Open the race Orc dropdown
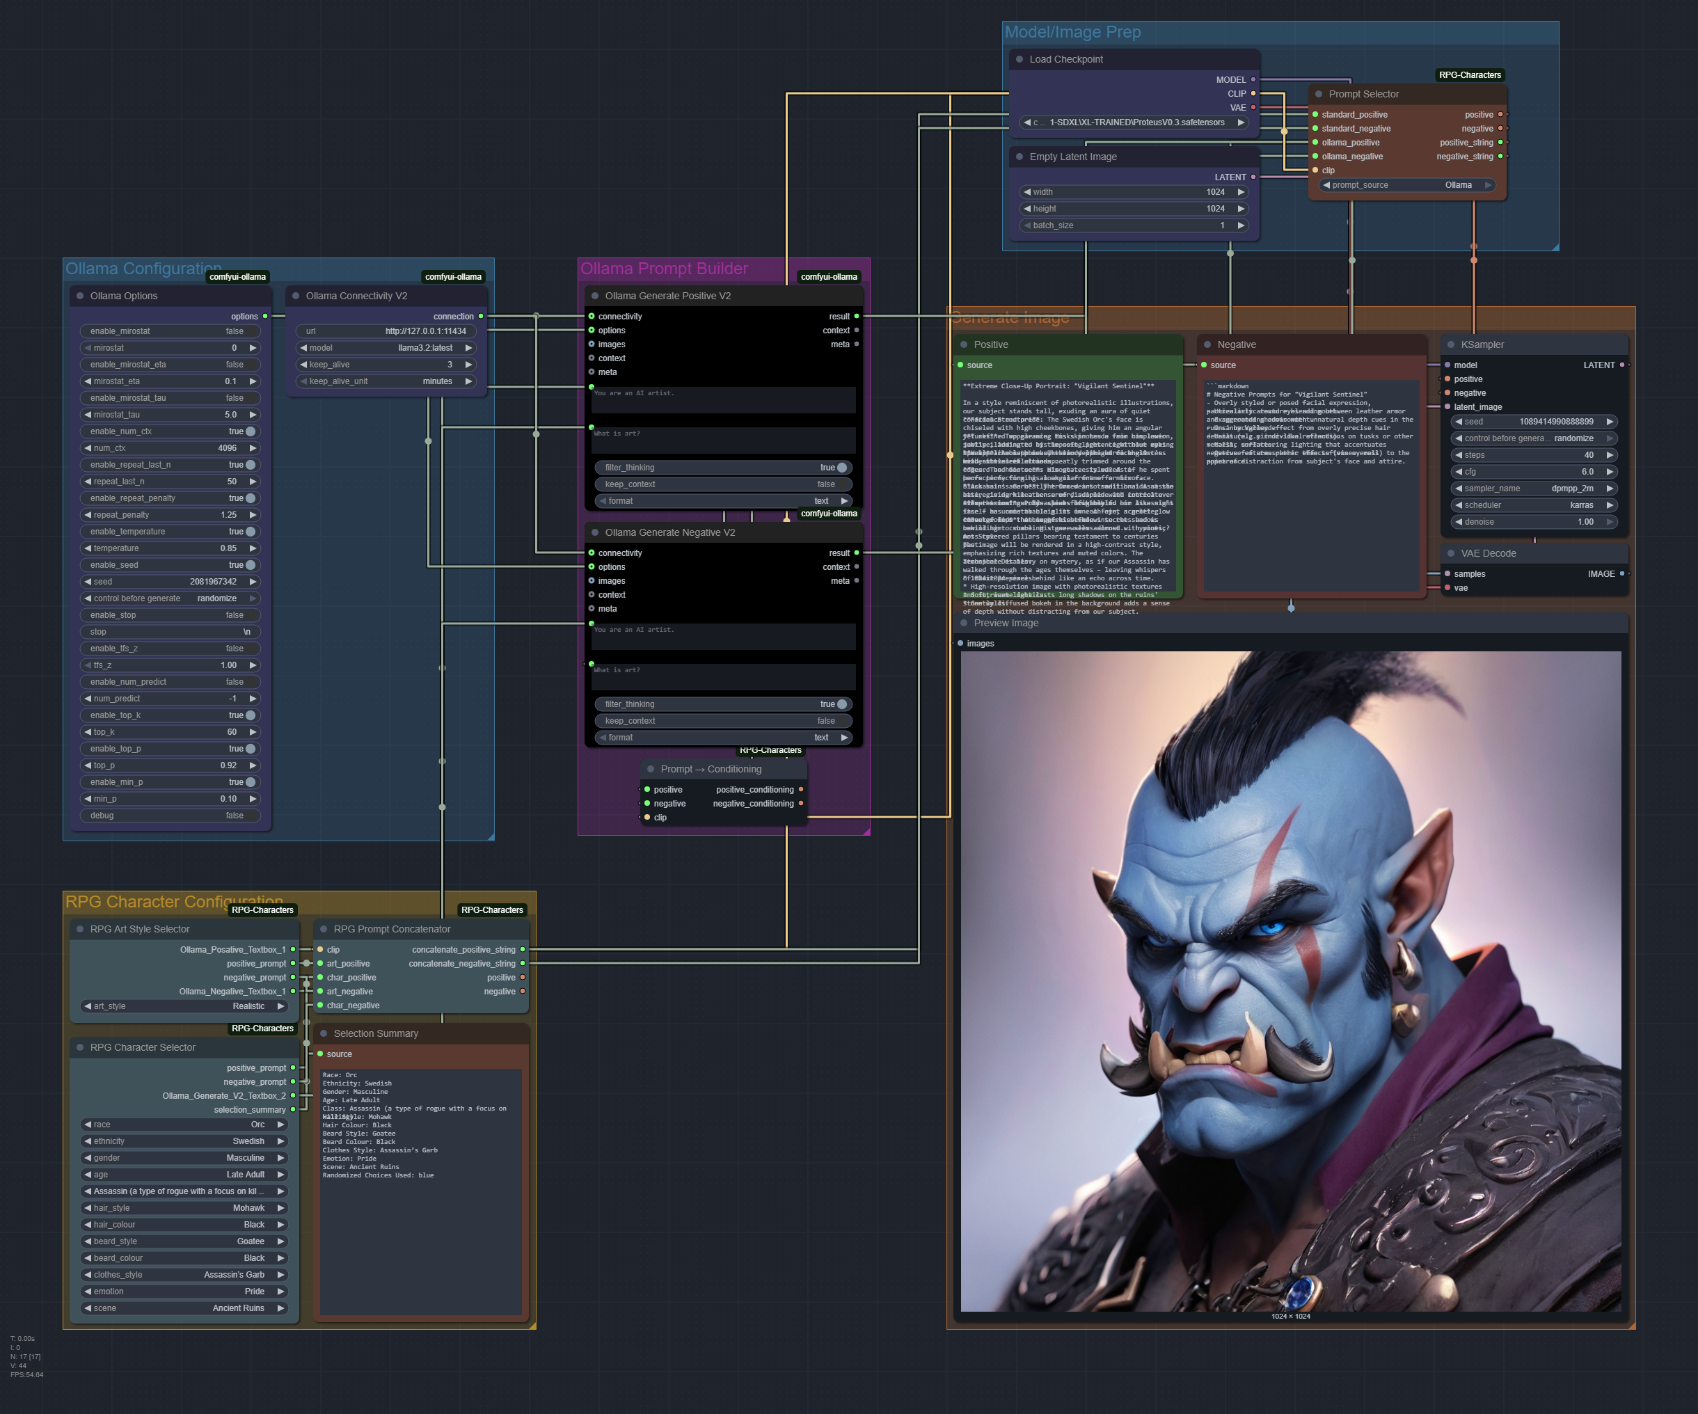1698x1414 pixels. coord(185,1125)
